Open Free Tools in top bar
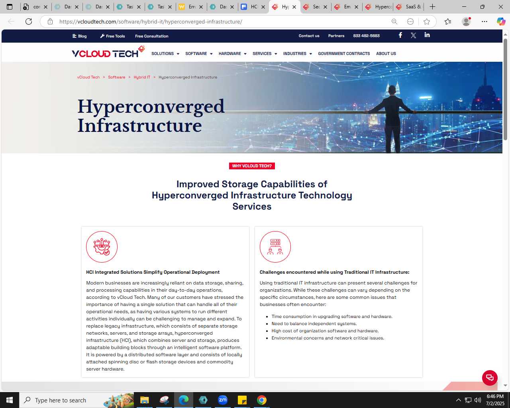Image resolution: width=510 pixels, height=408 pixels. coord(112,36)
